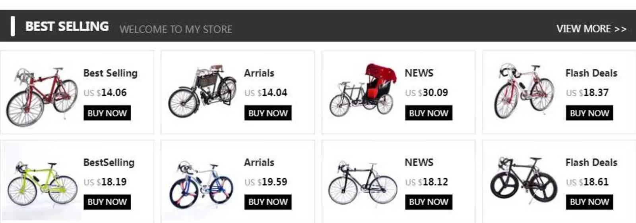
Task: Select the blue and white bicycle image
Action: point(202,185)
